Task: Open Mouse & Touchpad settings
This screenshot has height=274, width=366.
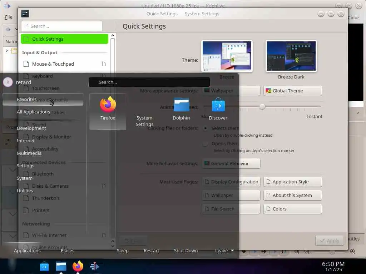Action: (x=64, y=64)
